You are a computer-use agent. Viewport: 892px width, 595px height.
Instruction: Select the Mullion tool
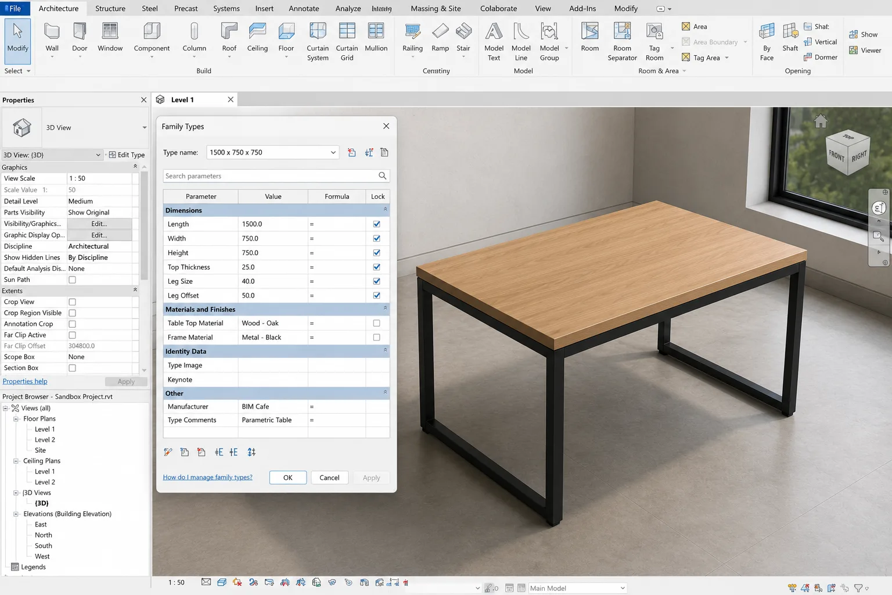click(376, 38)
